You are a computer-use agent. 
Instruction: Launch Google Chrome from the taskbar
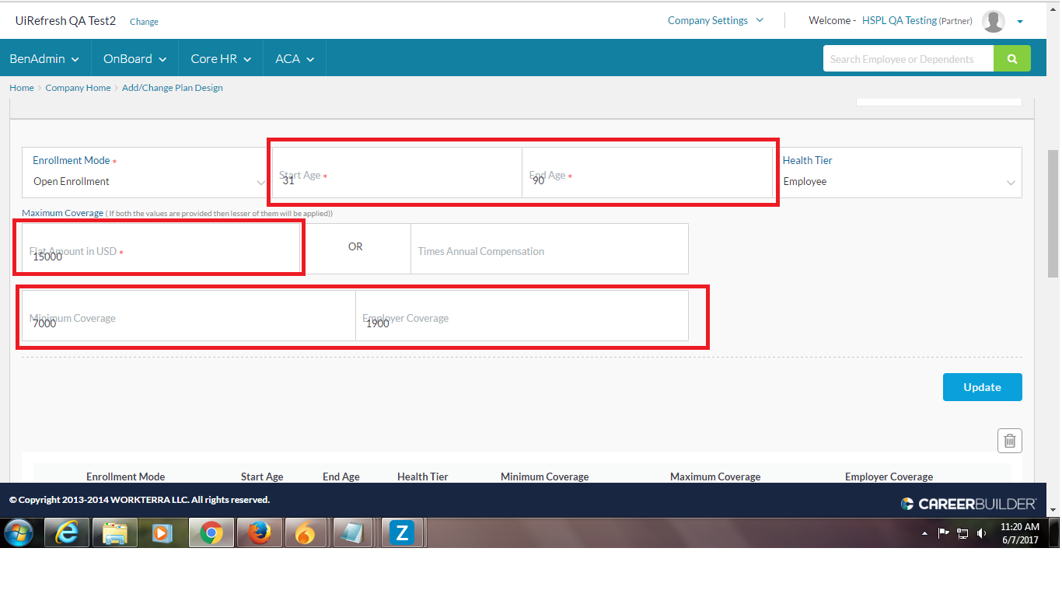click(211, 532)
